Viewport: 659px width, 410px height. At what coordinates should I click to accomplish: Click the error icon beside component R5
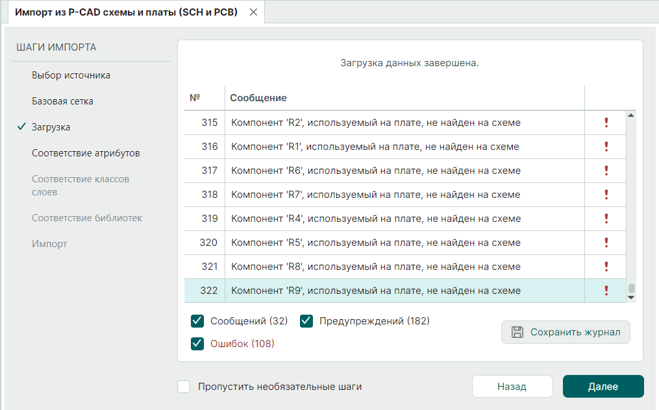[606, 243]
